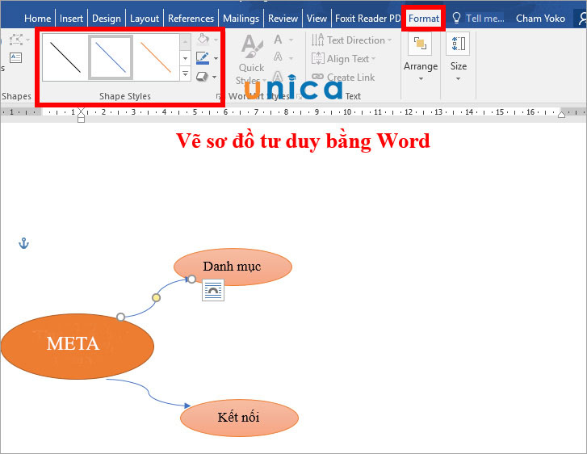Open the Home ribbon tab
The width and height of the screenshot is (587, 454).
37,19
